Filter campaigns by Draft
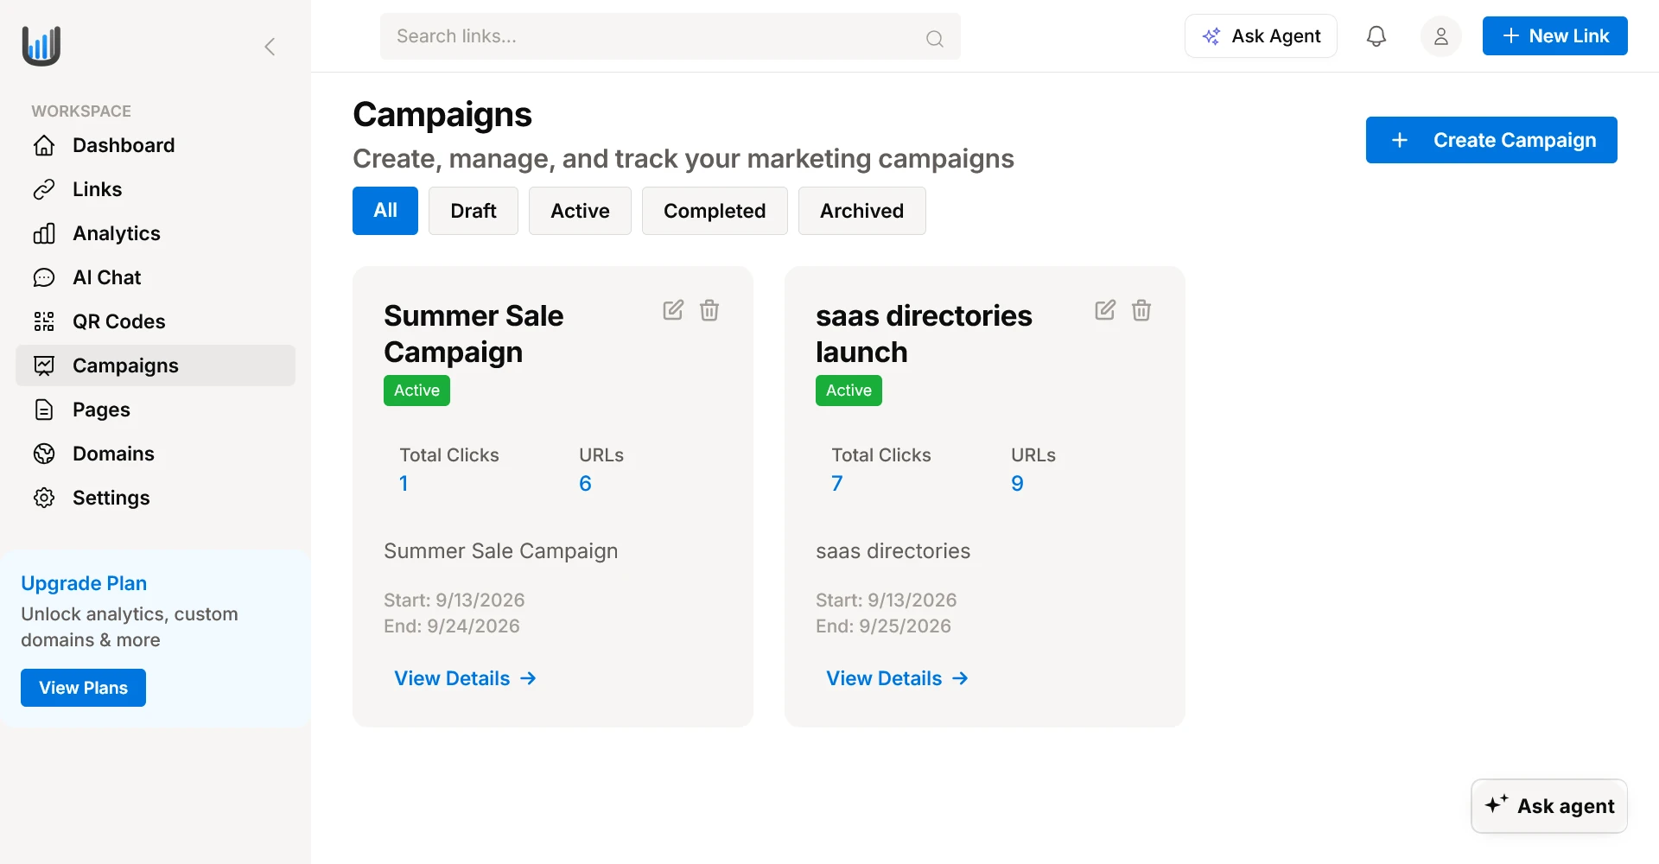 pyautogui.click(x=474, y=211)
